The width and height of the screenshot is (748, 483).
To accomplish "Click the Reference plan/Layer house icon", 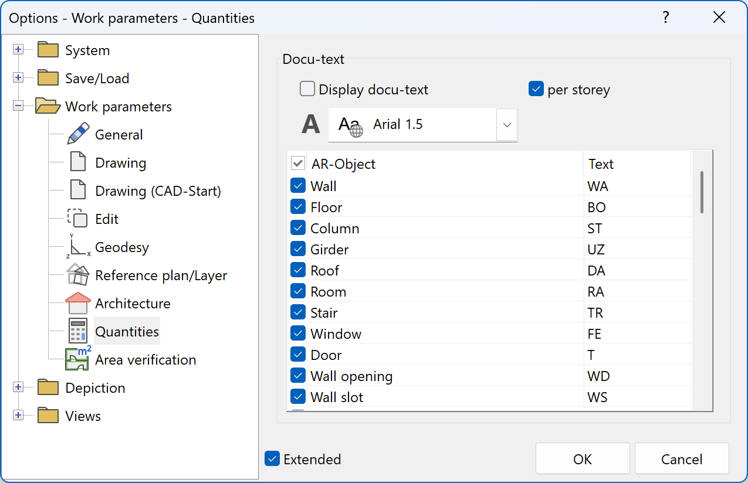I will [x=79, y=275].
